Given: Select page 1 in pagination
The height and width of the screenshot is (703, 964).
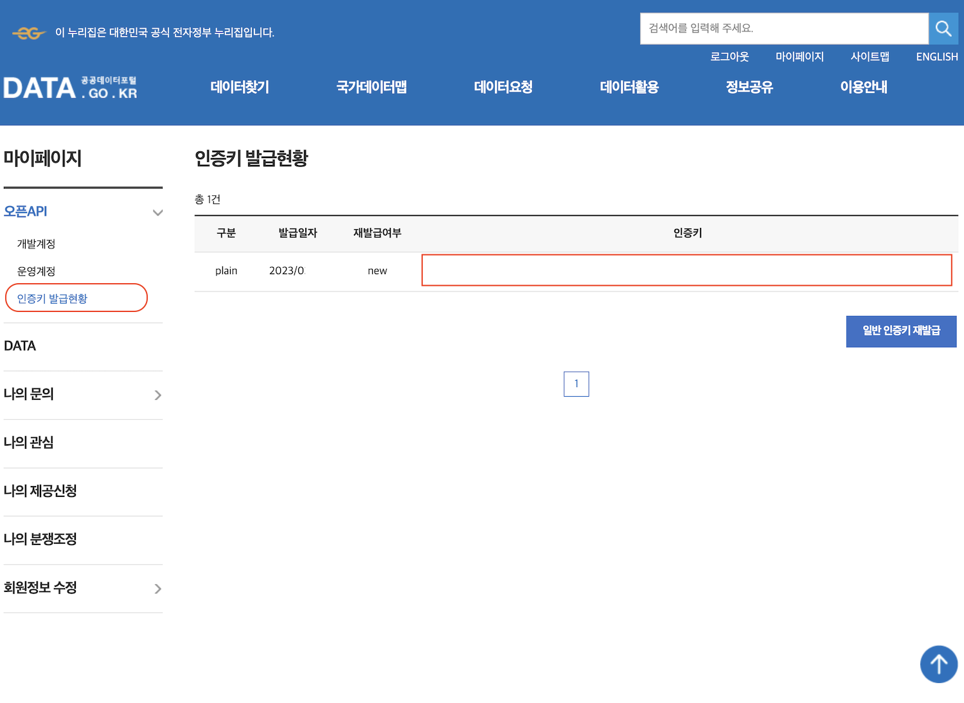Looking at the screenshot, I should pyautogui.click(x=576, y=384).
